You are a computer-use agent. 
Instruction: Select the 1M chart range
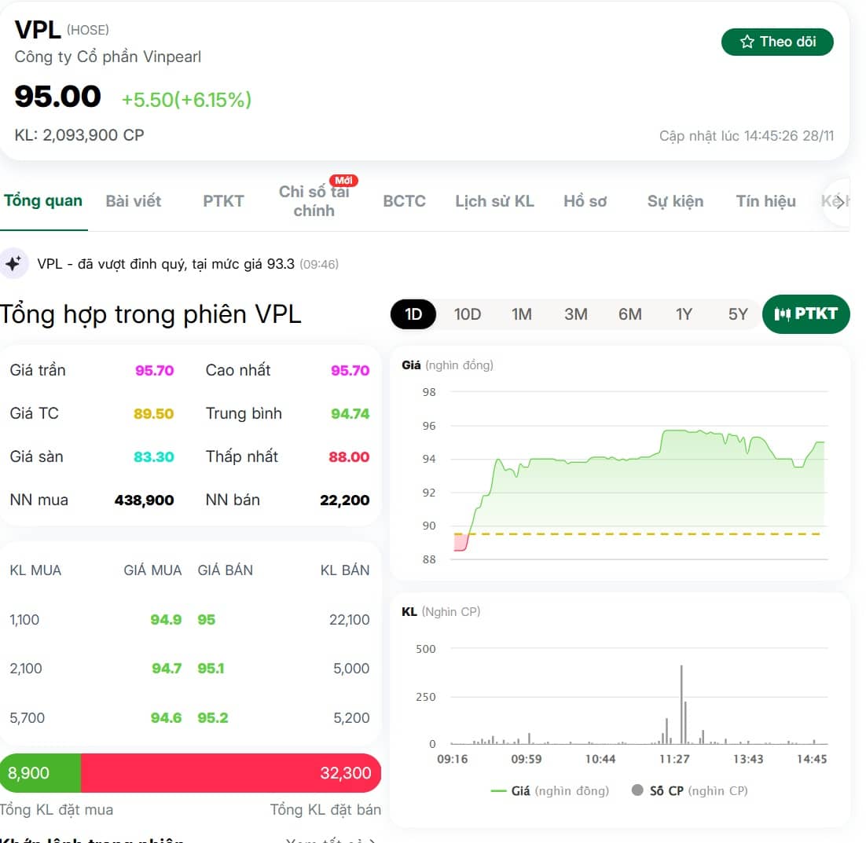coord(521,314)
